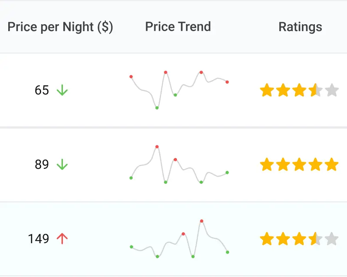Click the highest red peak in the 149 sparkline

pyautogui.click(x=202, y=221)
